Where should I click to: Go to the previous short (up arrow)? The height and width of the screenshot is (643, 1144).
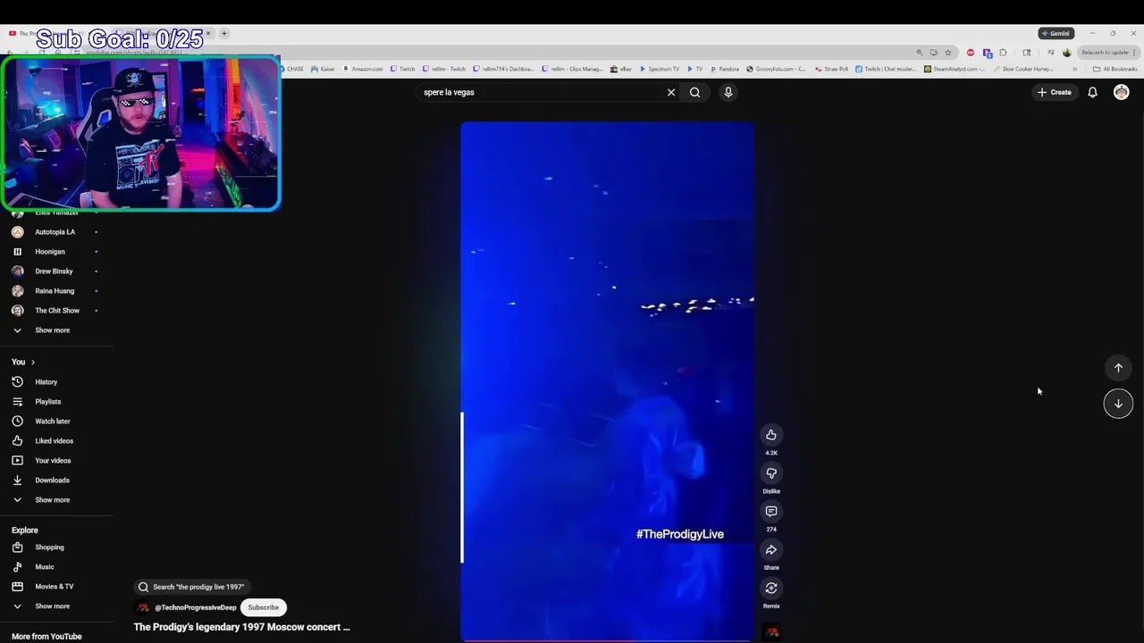click(x=1118, y=368)
